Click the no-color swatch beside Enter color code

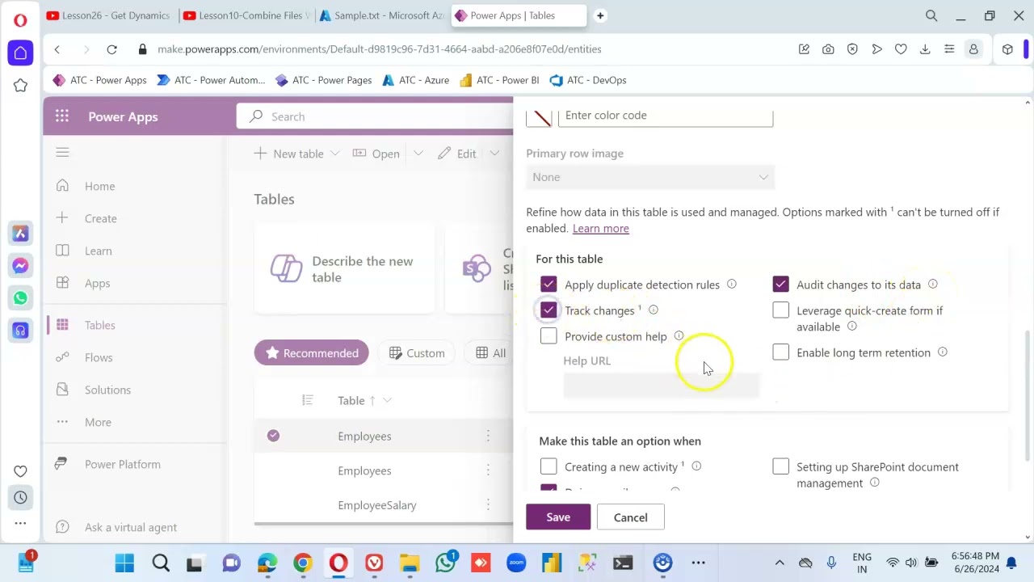[540, 116]
